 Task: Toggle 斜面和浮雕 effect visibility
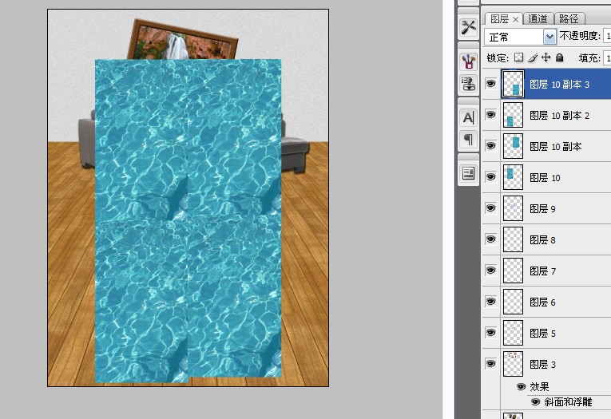(x=536, y=402)
